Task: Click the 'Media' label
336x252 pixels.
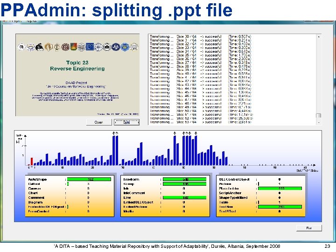Action: [128, 211]
